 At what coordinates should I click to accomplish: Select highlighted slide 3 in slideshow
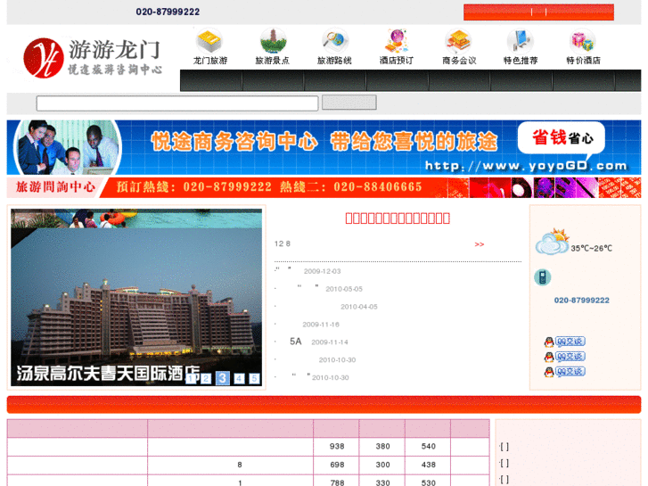pos(222,378)
